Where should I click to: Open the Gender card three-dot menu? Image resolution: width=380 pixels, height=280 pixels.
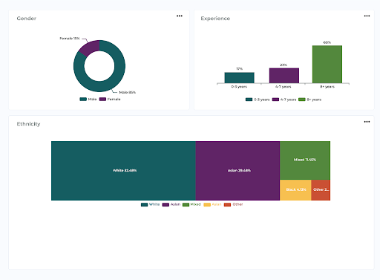(180, 16)
